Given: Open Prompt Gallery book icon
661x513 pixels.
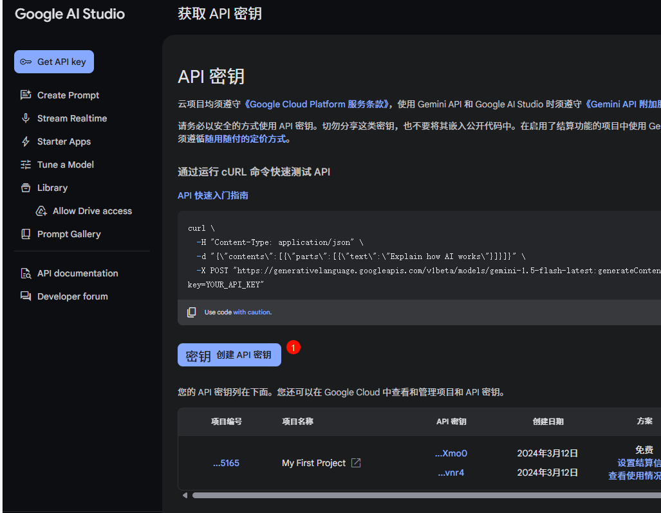Looking at the screenshot, I should point(26,234).
